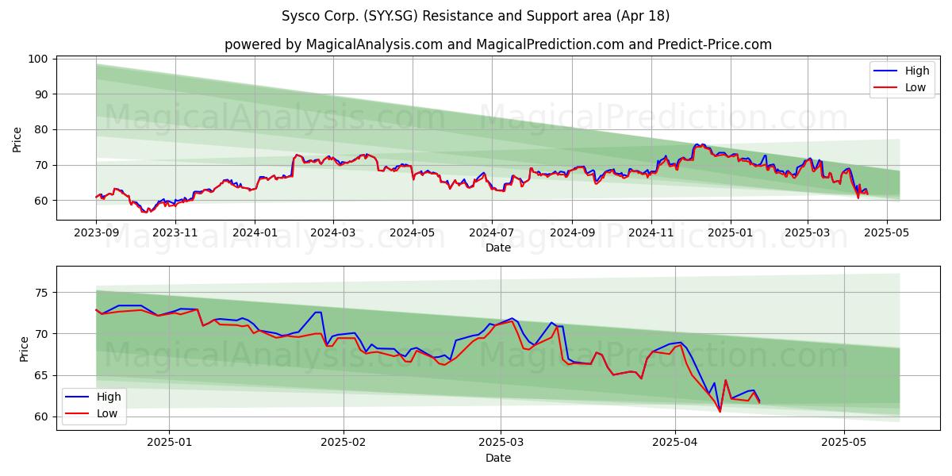The image size is (952, 476).
Task: Click the '2023-09' tick on the top x-axis
Action: [x=96, y=233]
